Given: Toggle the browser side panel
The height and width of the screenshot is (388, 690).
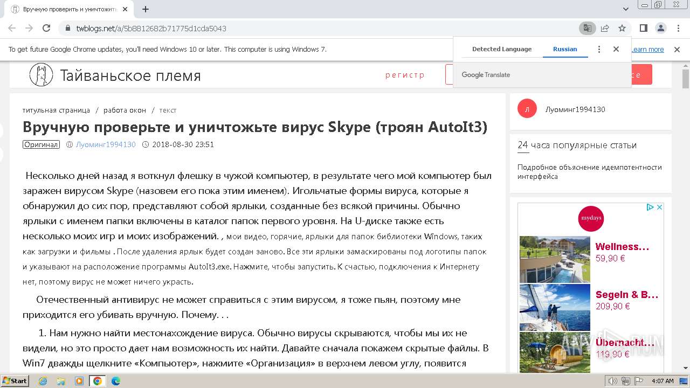Looking at the screenshot, I should click(x=644, y=28).
